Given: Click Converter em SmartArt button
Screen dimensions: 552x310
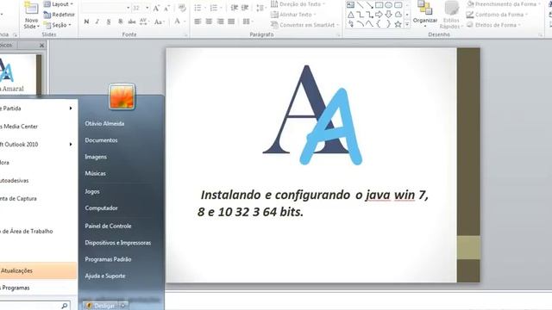Looking at the screenshot, I should [x=304, y=25].
